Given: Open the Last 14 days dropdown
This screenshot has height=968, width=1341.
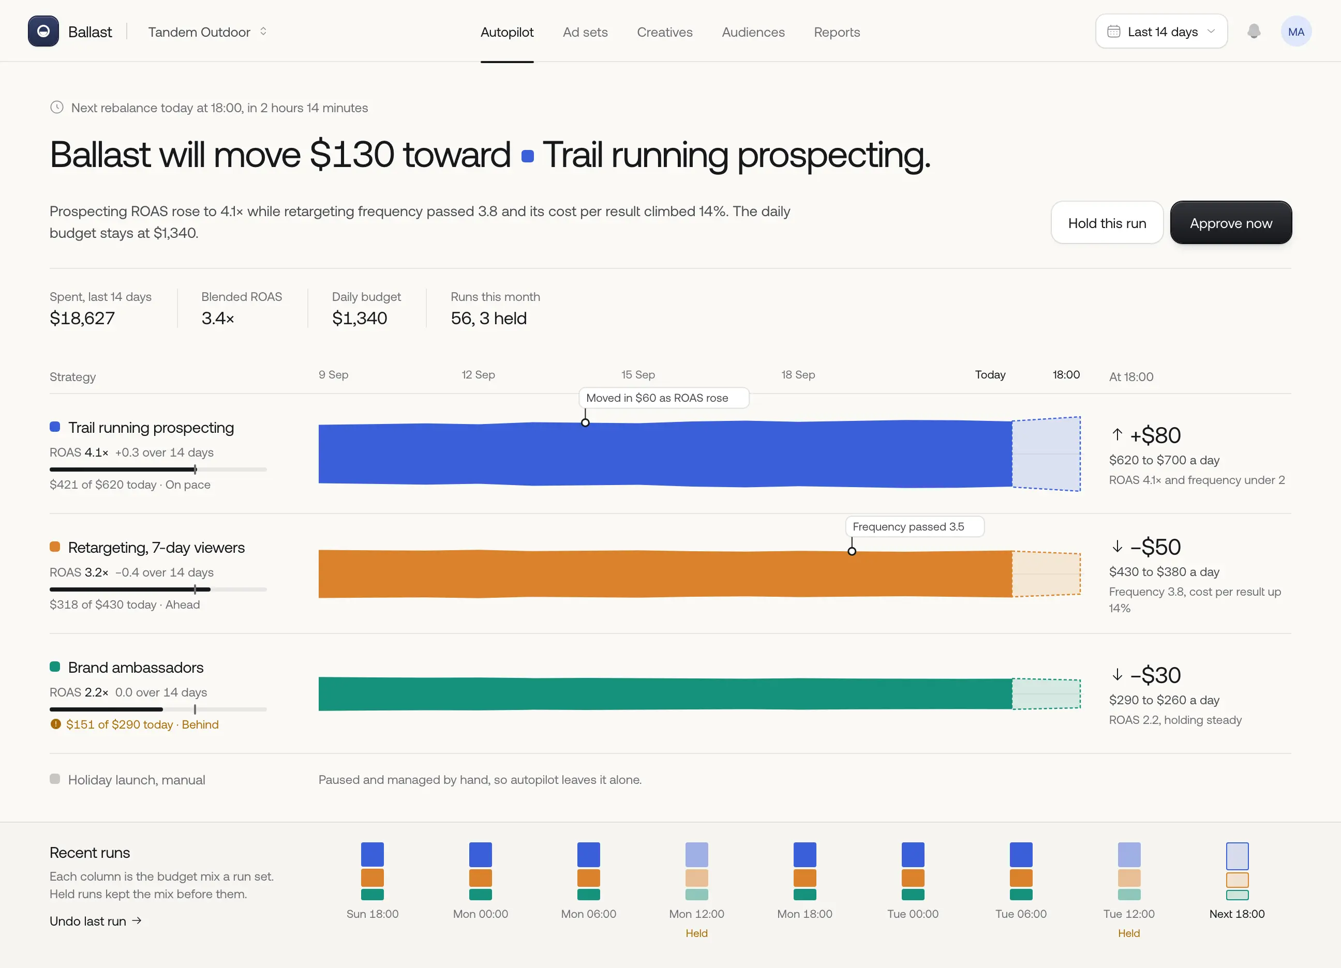Looking at the screenshot, I should [x=1161, y=32].
